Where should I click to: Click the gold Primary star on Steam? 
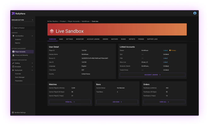tap(170, 50)
